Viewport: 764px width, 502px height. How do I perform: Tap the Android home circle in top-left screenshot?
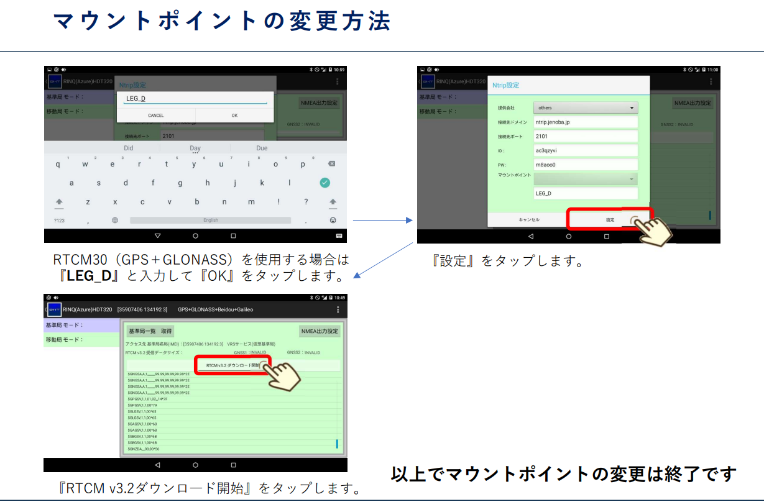(195, 236)
